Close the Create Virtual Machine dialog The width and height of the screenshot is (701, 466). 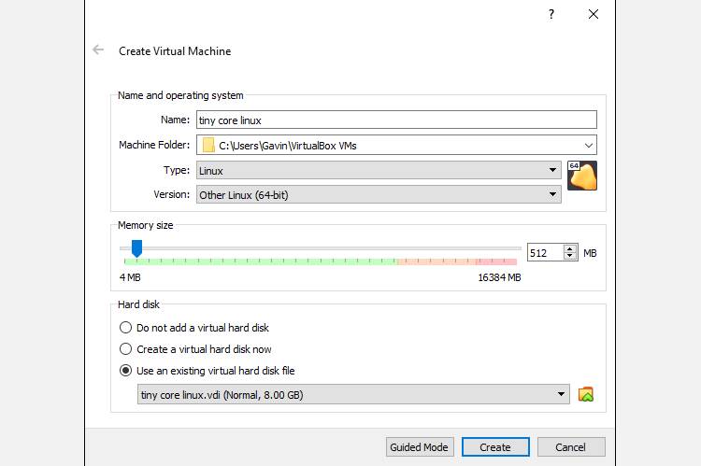click(x=594, y=14)
